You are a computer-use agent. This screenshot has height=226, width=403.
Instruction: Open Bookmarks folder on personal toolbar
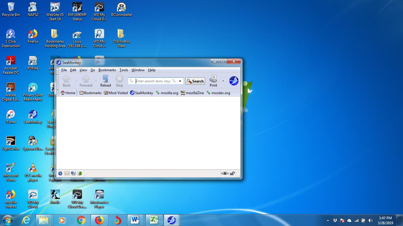coord(90,93)
